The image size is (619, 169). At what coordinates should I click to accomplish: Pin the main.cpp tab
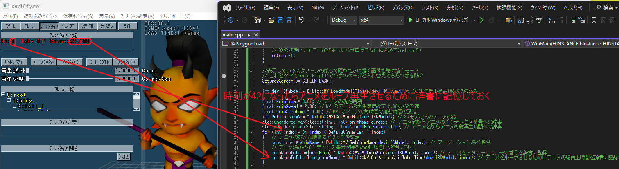(248, 35)
